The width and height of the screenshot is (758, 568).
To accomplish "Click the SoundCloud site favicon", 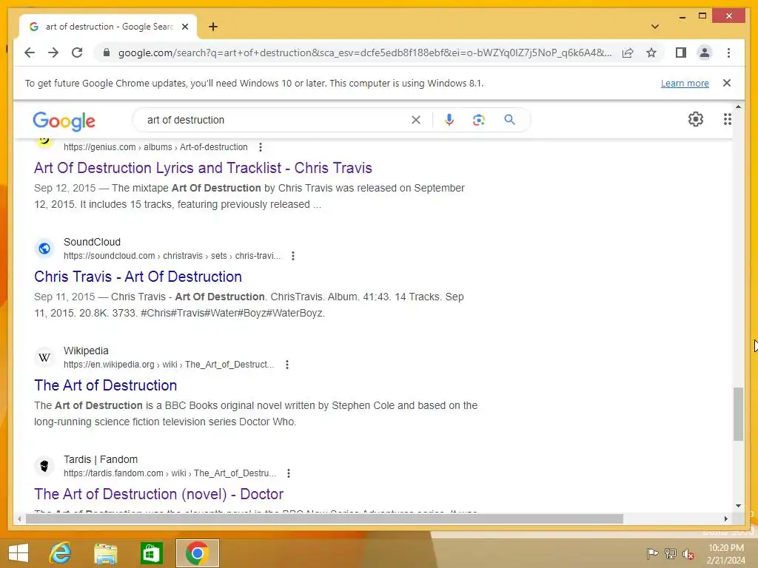I will (44, 248).
